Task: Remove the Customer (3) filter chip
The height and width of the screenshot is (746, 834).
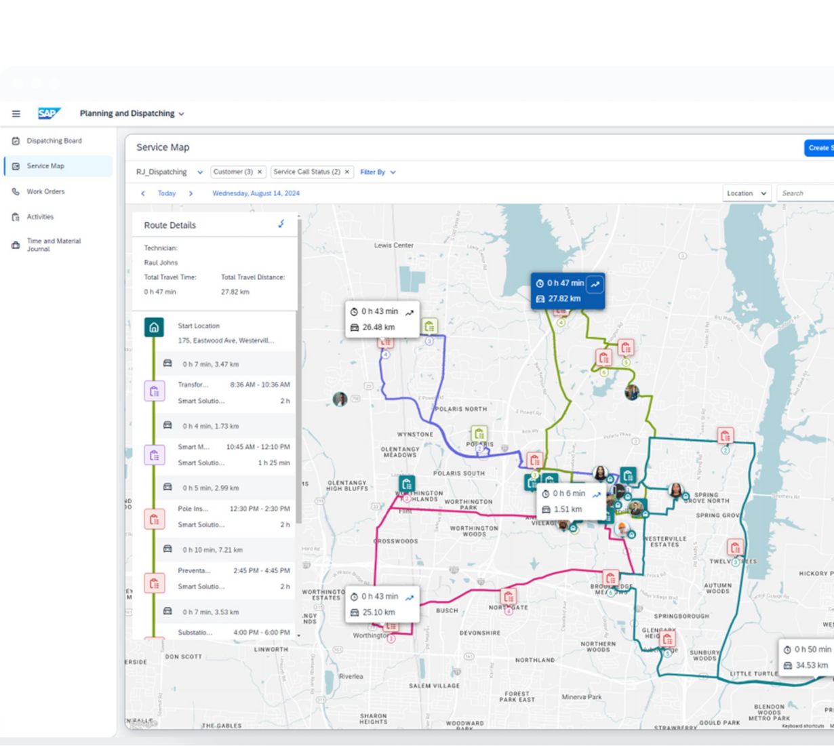Action: [259, 172]
